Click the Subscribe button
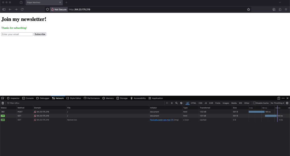Image resolution: width=290 pixels, height=156 pixels. pos(40,34)
